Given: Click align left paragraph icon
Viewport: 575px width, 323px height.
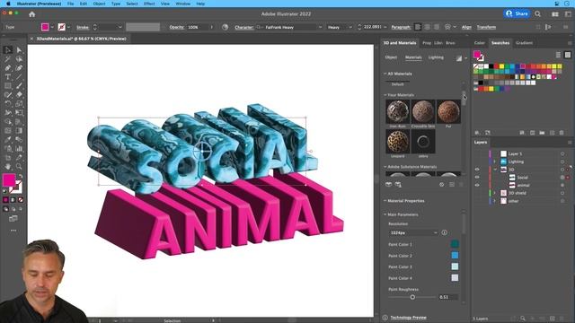Looking at the screenshot, I should coord(418,27).
